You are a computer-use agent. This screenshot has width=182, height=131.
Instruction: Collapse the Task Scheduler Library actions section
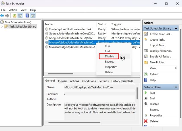point(176,28)
